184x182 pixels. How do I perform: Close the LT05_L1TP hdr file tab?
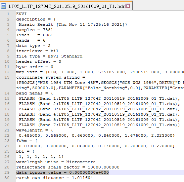tap(128, 6)
